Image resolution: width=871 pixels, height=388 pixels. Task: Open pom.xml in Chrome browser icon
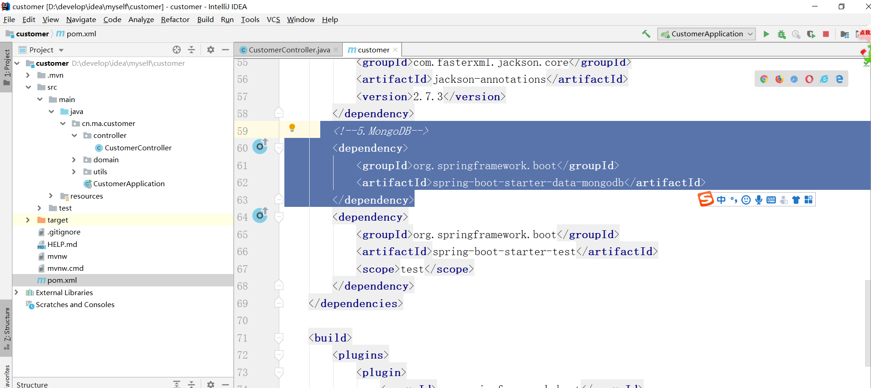764,79
